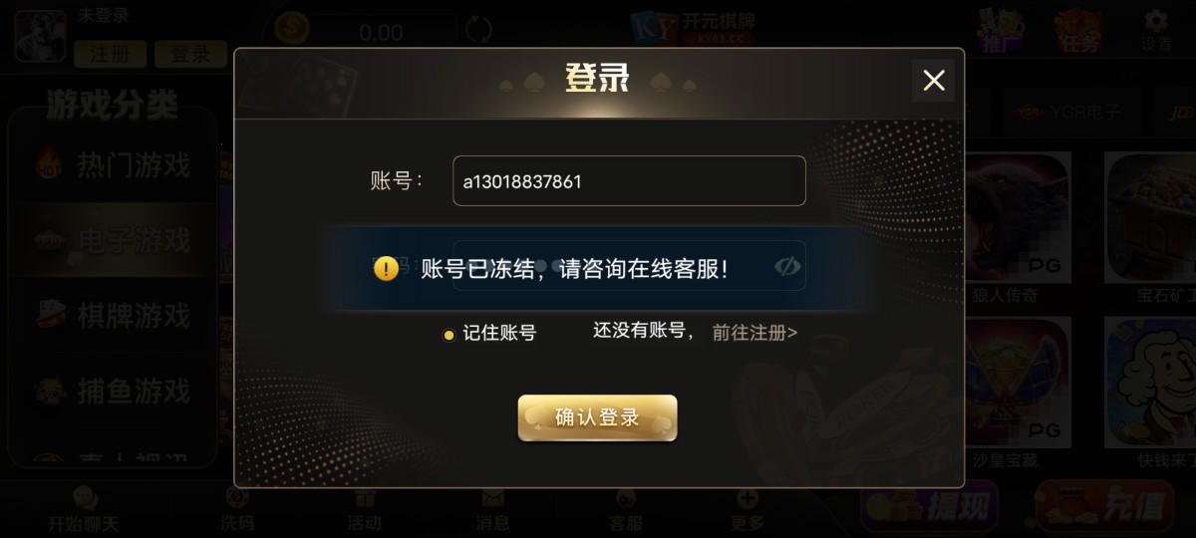1196x538 pixels.
Task: Open the 客服 customer service icon
Action: point(625,510)
